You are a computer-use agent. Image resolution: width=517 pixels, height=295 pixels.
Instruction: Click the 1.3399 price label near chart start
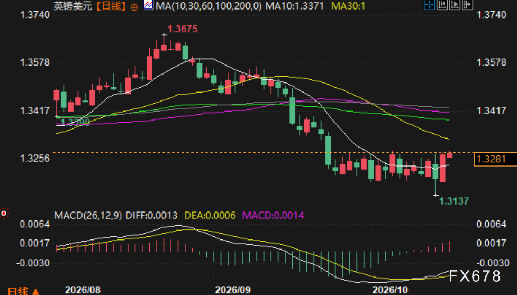tap(75, 122)
